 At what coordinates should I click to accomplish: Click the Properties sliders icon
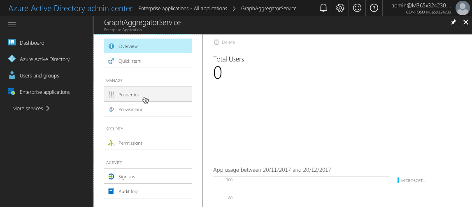111,95
